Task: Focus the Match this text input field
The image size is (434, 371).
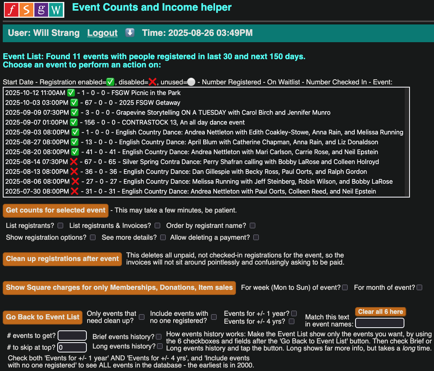Action: click(x=380, y=323)
